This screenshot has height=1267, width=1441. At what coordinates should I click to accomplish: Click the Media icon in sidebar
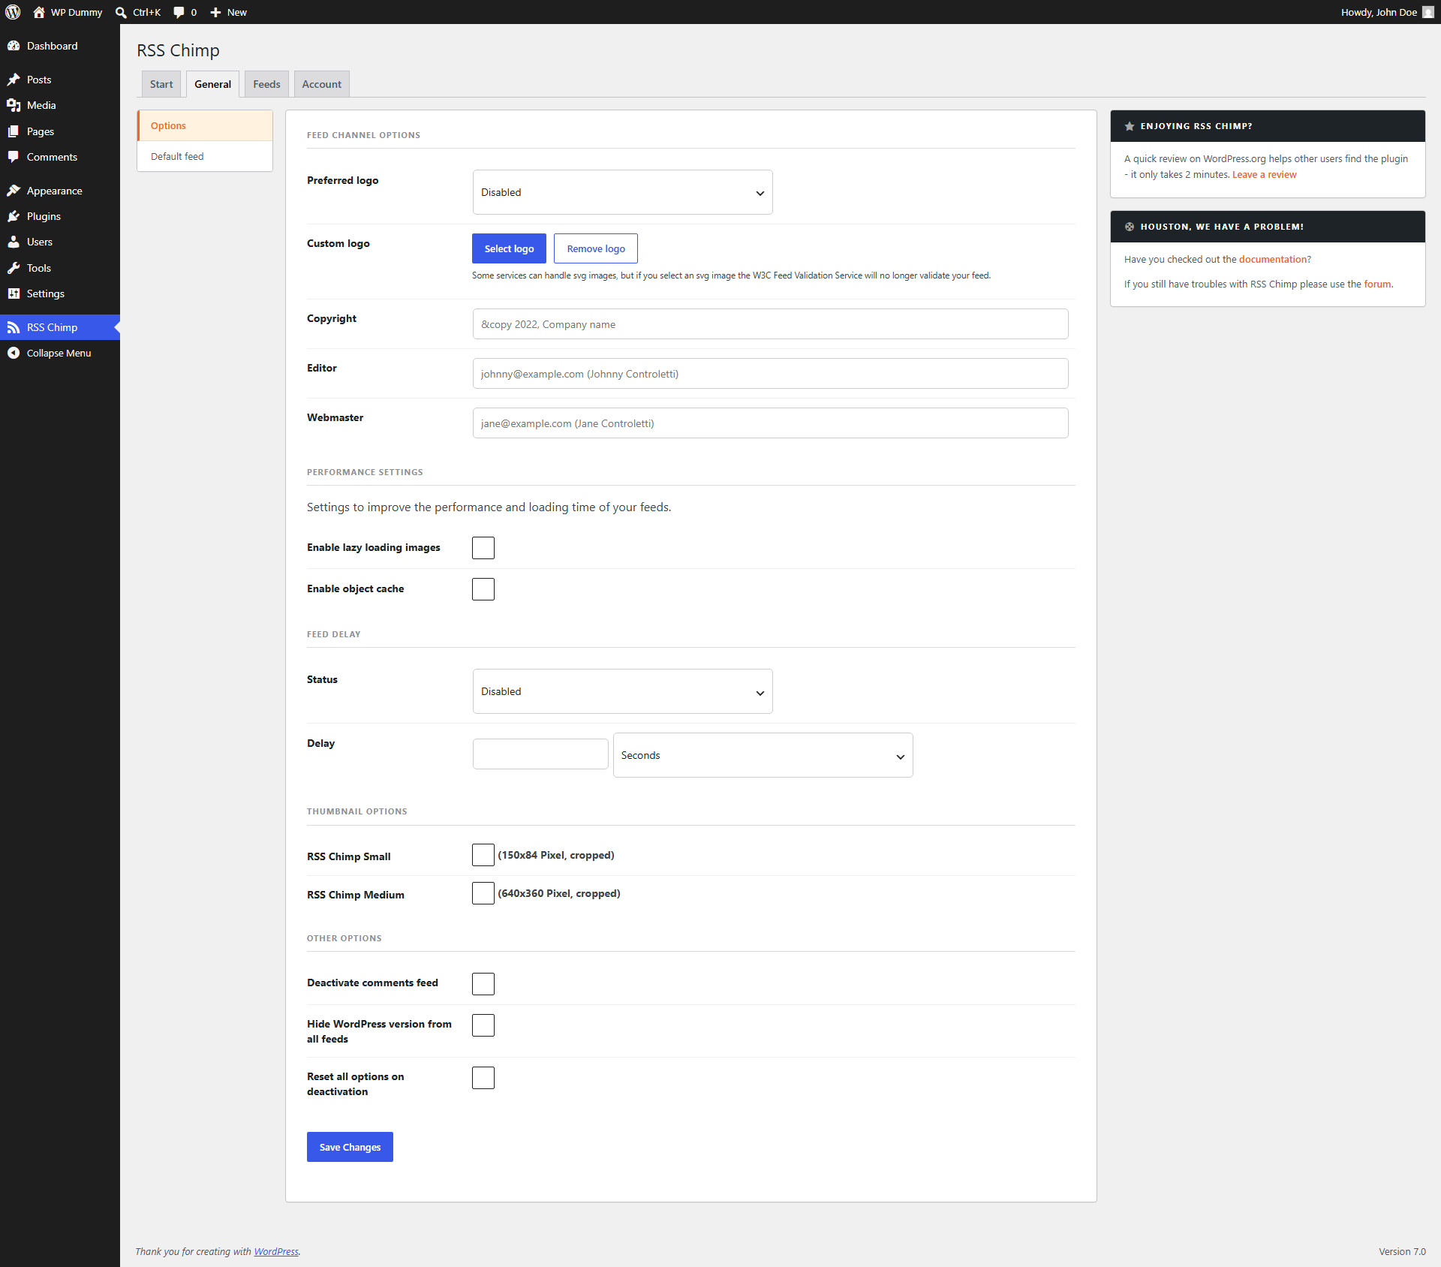click(14, 105)
